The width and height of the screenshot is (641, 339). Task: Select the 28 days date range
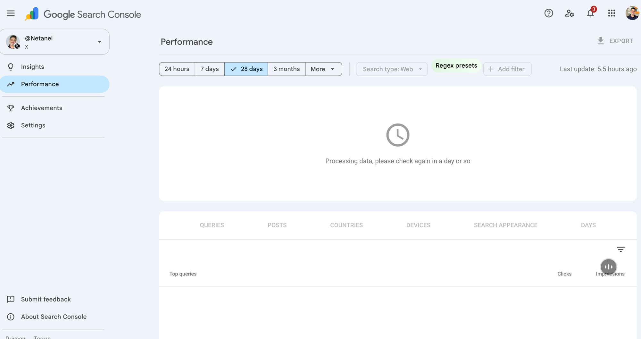coord(246,69)
